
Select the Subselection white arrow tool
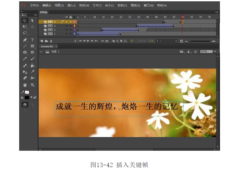(32, 20)
